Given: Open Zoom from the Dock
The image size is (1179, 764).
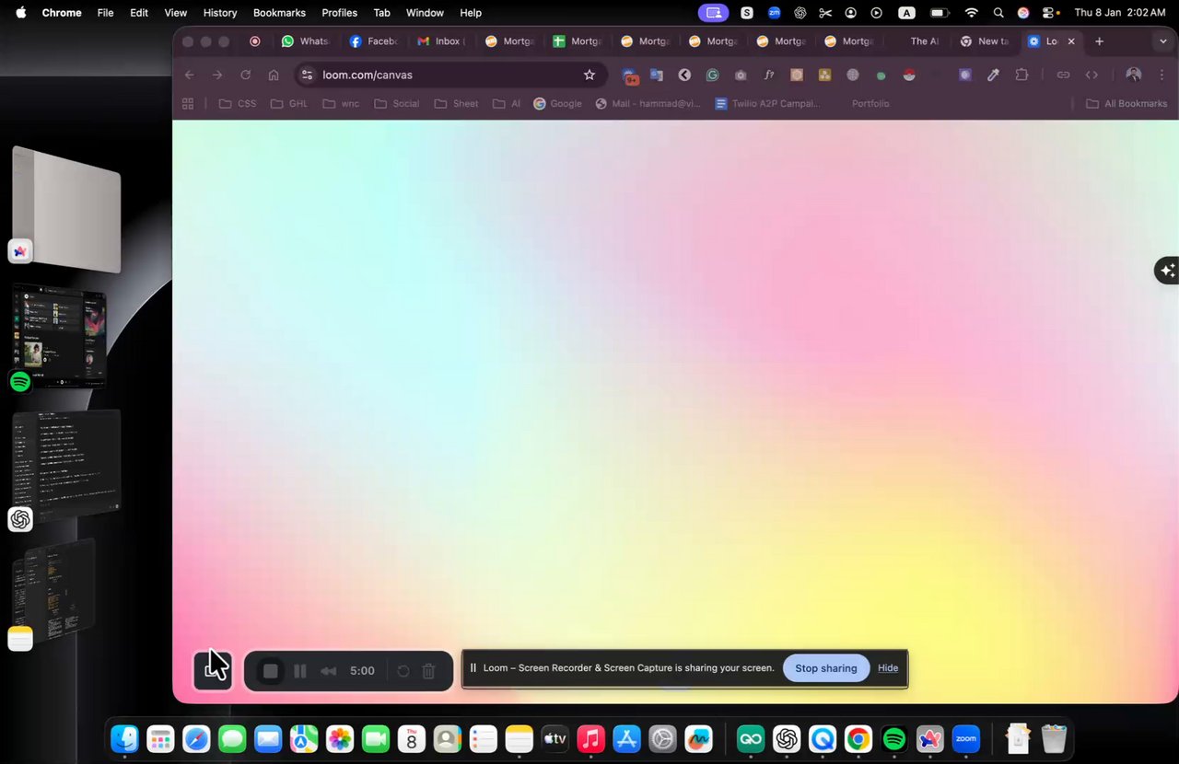Looking at the screenshot, I should point(965,739).
